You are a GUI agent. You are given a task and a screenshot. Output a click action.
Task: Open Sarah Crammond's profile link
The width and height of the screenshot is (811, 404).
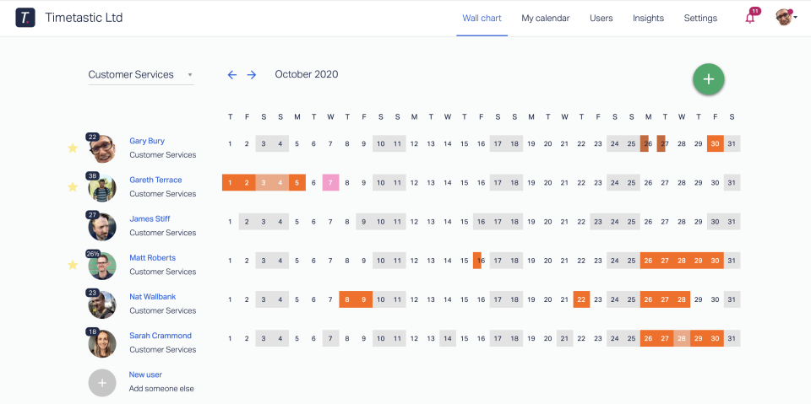pos(161,336)
